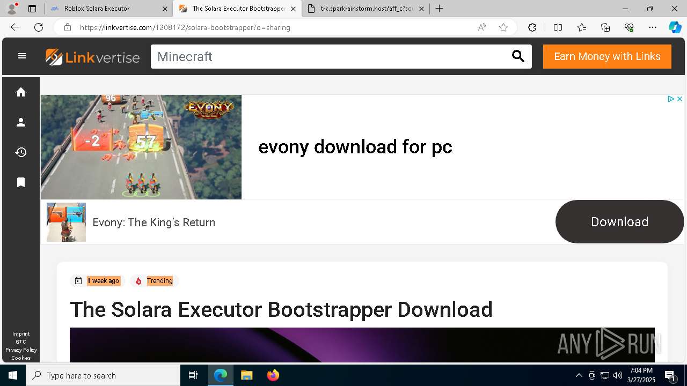Open Evony game ad image
Image resolution: width=687 pixels, height=386 pixels.
coord(141,147)
